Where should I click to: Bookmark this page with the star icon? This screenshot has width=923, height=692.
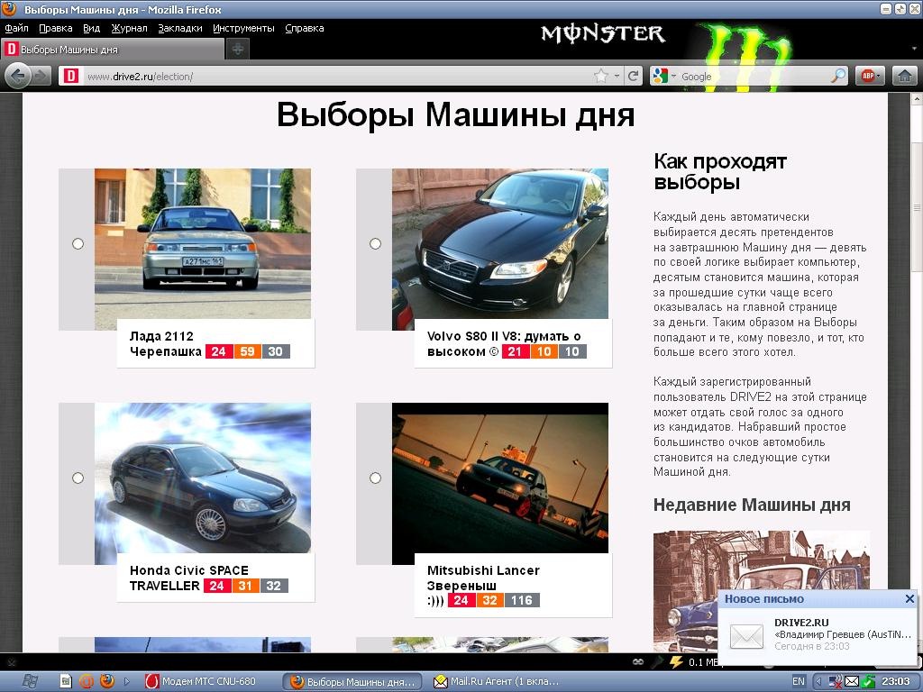[600, 76]
